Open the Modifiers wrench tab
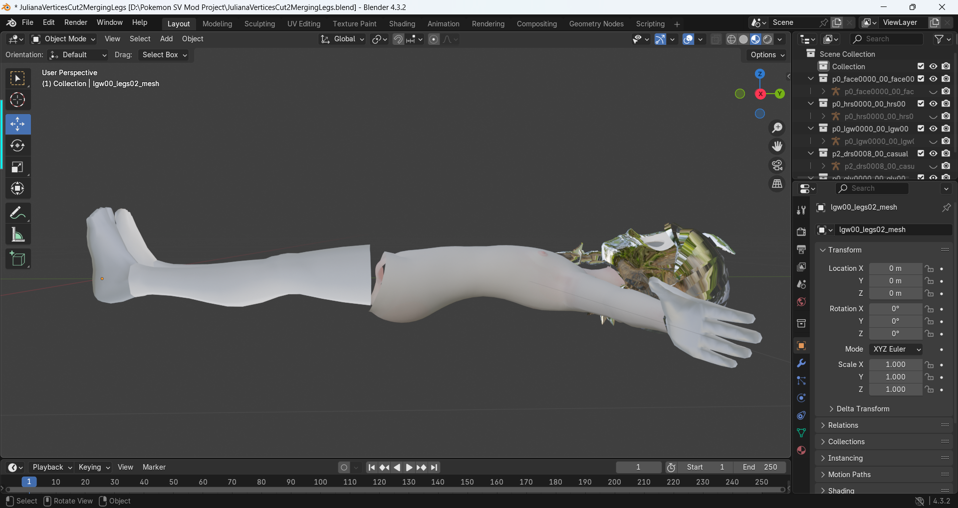The height and width of the screenshot is (508, 958). pos(801,363)
